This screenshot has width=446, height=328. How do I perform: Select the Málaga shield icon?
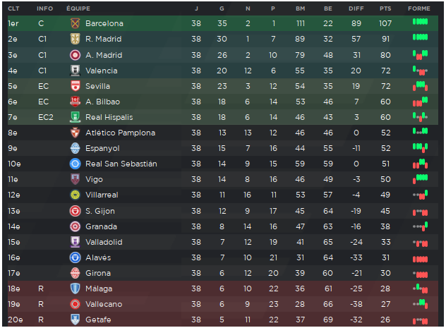tap(75, 288)
